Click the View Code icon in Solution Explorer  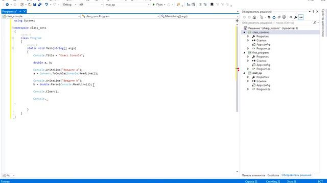291,17
